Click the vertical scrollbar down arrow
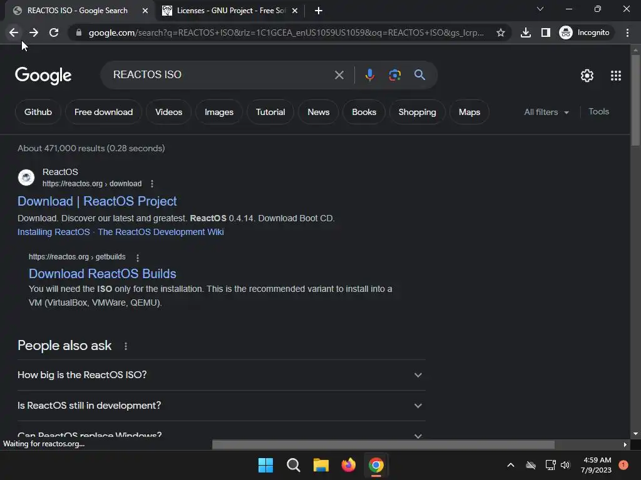The width and height of the screenshot is (641, 480). [x=635, y=434]
